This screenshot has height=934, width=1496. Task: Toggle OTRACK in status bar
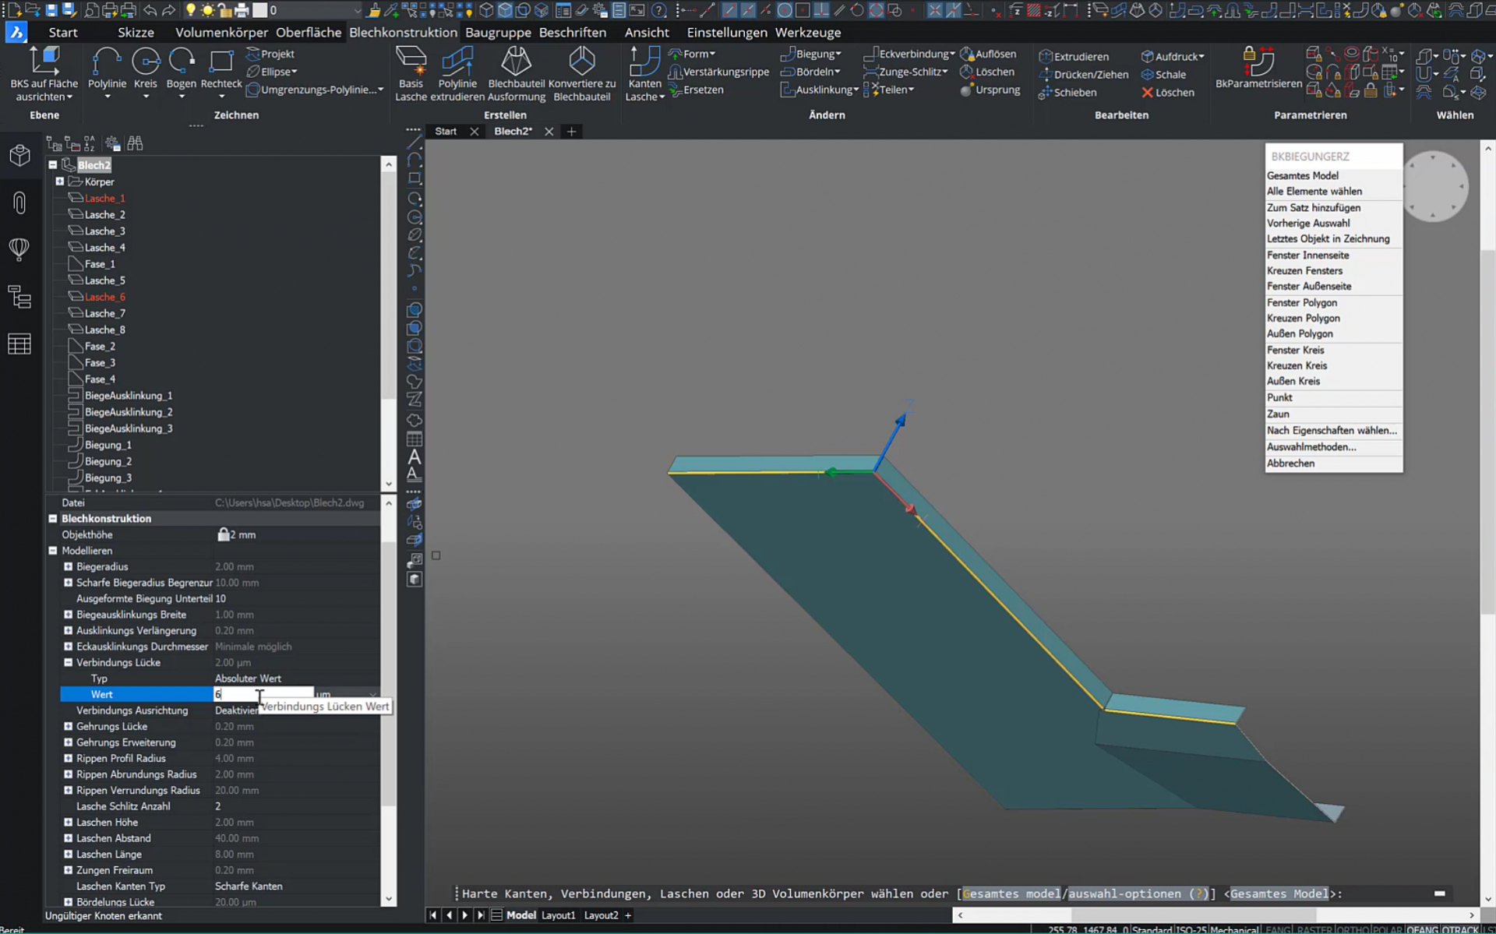click(1460, 929)
